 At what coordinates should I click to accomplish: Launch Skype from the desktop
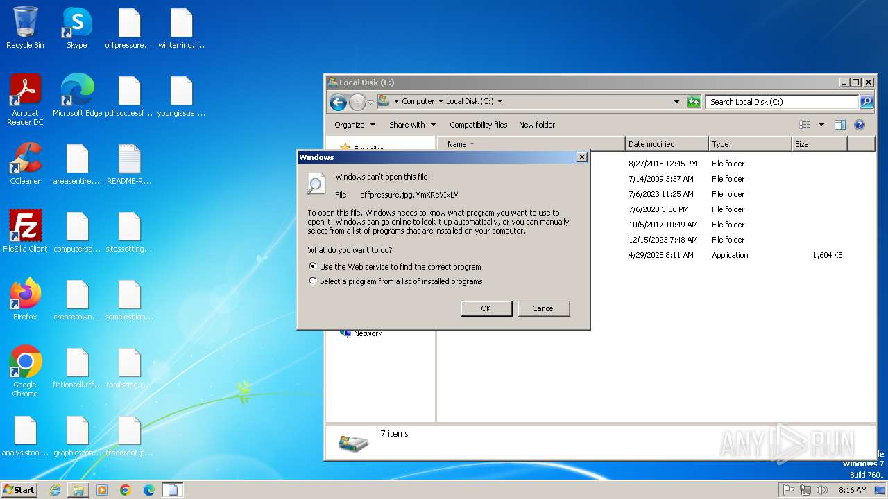click(77, 28)
